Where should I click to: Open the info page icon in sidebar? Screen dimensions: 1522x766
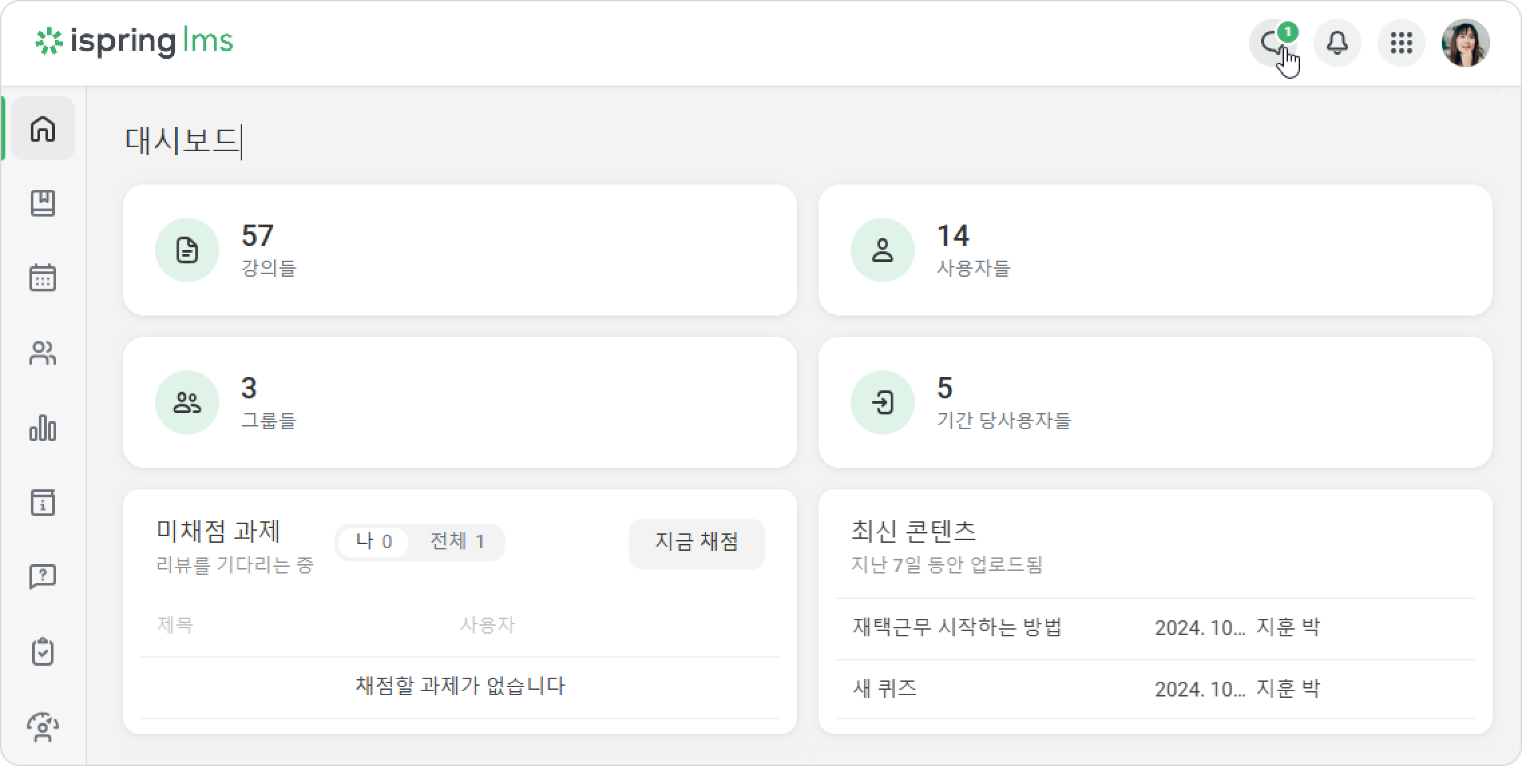pos(43,503)
